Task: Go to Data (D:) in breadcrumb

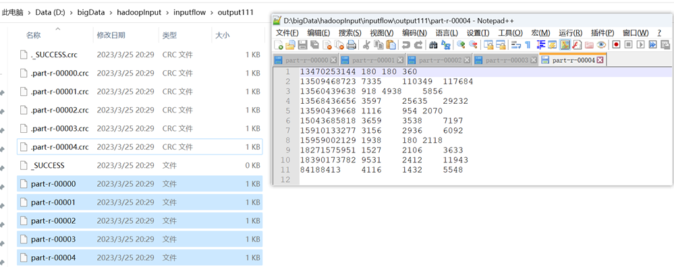Action: [51, 12]
